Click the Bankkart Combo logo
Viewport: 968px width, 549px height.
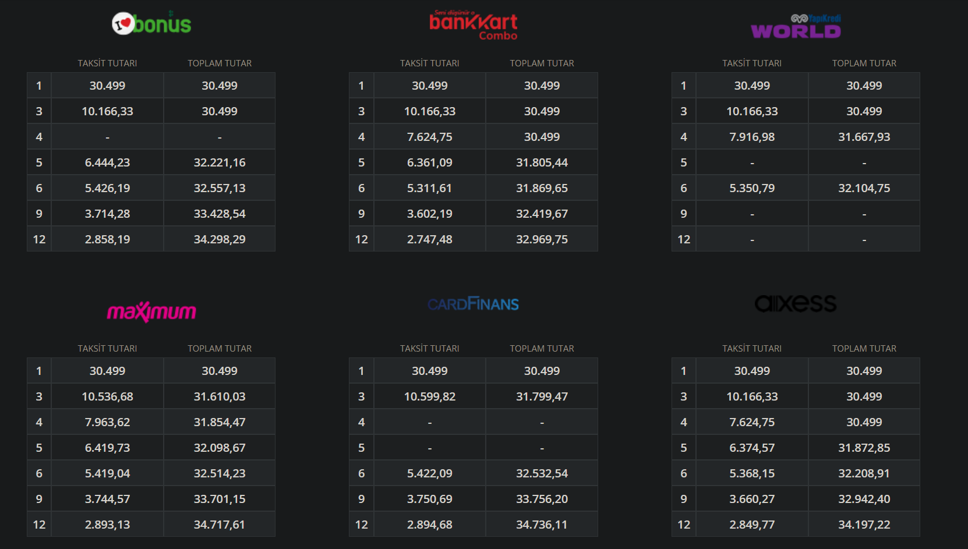click(473, 25)
